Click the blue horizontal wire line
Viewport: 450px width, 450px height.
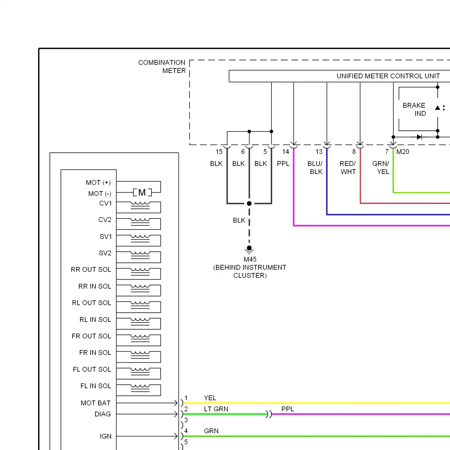pos(388,214)
